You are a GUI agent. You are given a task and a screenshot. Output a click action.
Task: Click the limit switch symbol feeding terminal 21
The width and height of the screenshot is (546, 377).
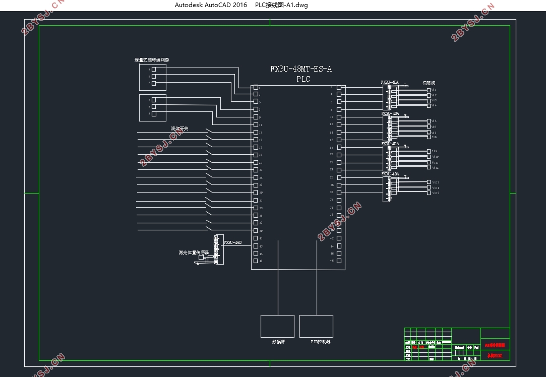coord(209,161)
